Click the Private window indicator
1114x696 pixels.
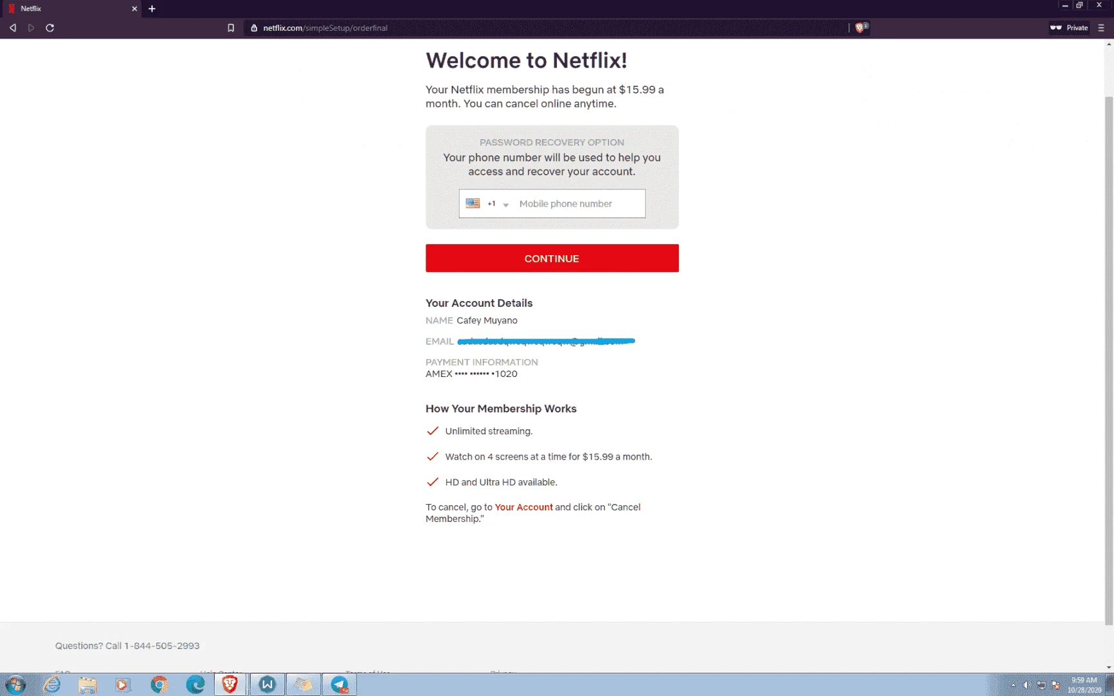coord(1070,28)
